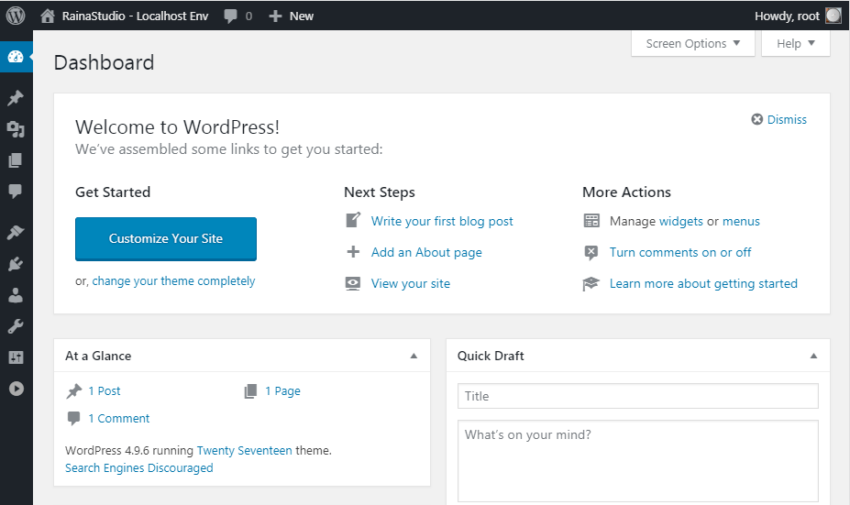The image size is (850, 505).
Task: Click the plus icon beside Add an About page
Action: click(353, 252)
